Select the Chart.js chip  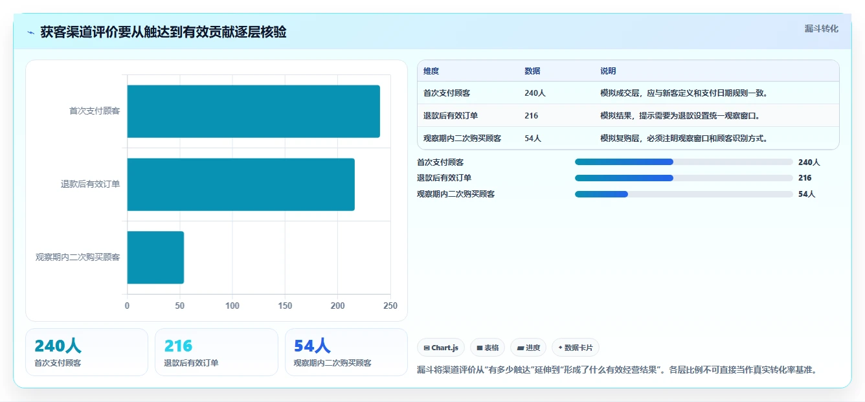point(441,348)
